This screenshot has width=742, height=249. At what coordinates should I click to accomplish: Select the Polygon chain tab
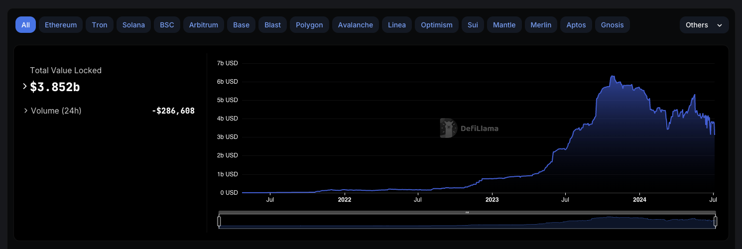tap(309, 25)
